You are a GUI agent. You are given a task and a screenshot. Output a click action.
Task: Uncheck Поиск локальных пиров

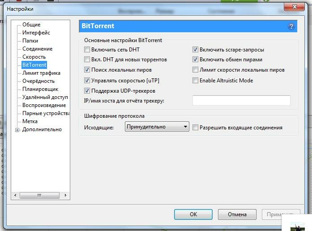pyautogui.click(x=87, y=70)
